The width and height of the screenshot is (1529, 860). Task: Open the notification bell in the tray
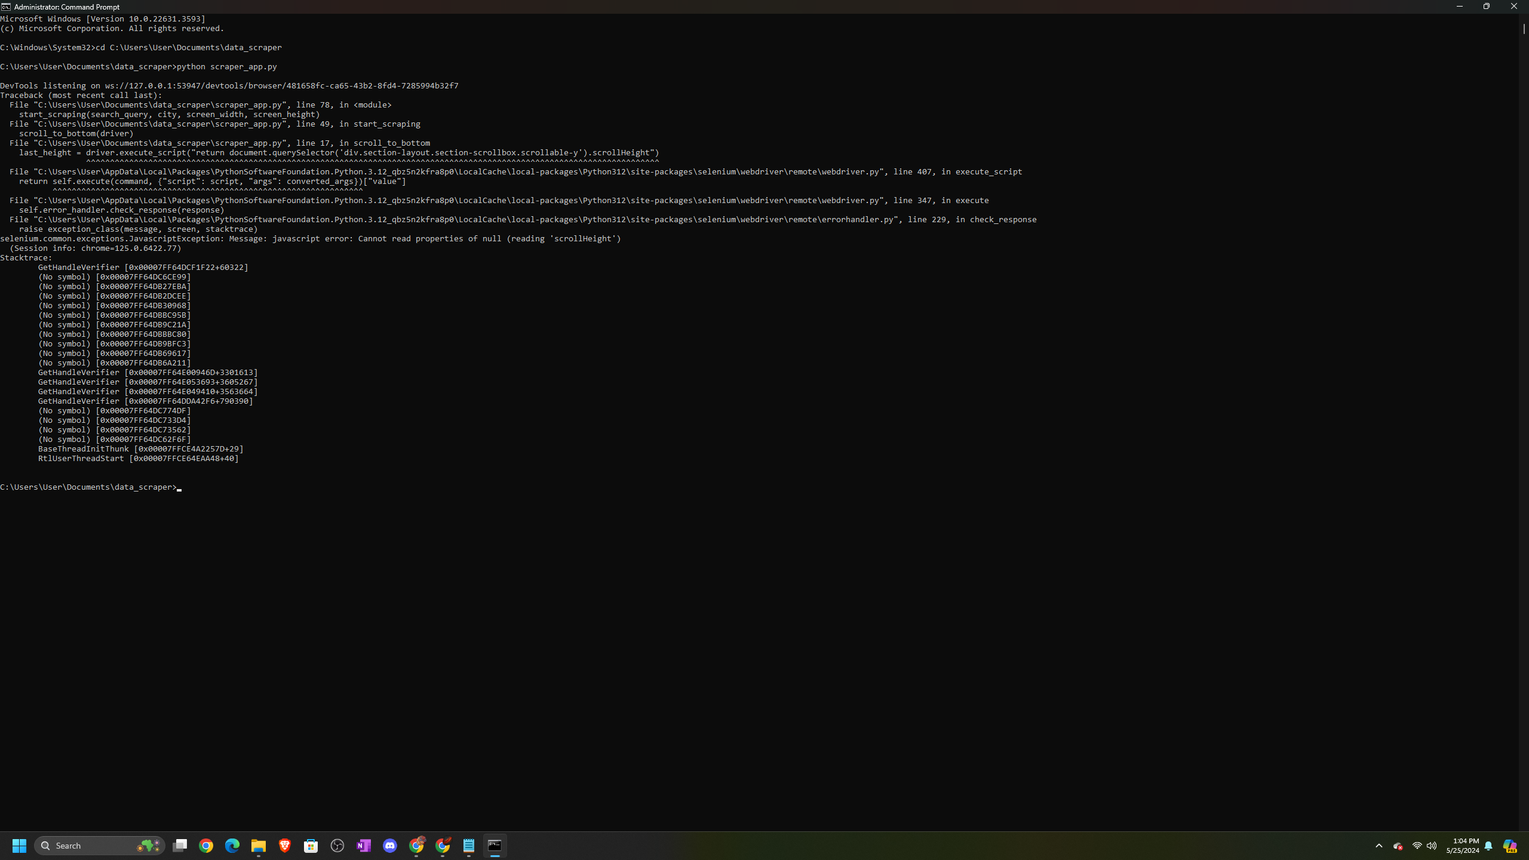coord(1488,846)
